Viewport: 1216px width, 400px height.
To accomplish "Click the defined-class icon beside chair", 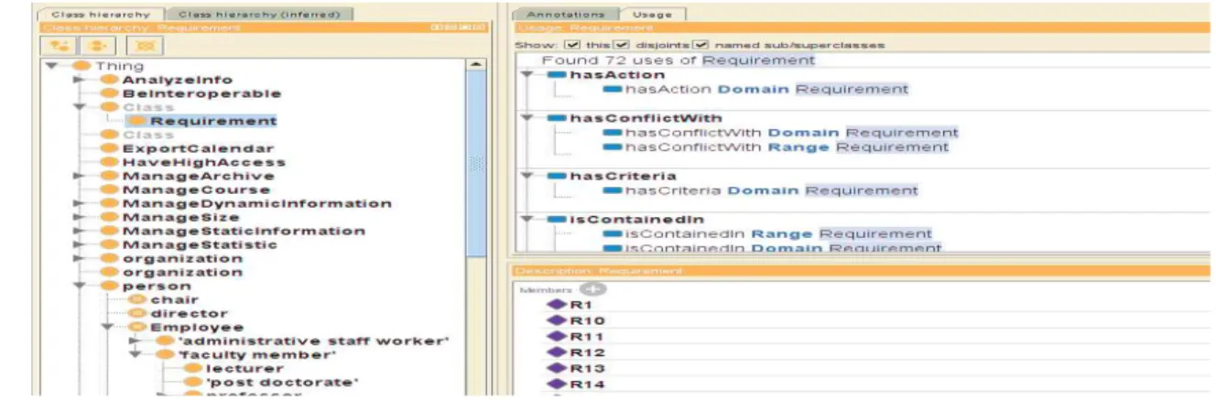I will (137, 299).
